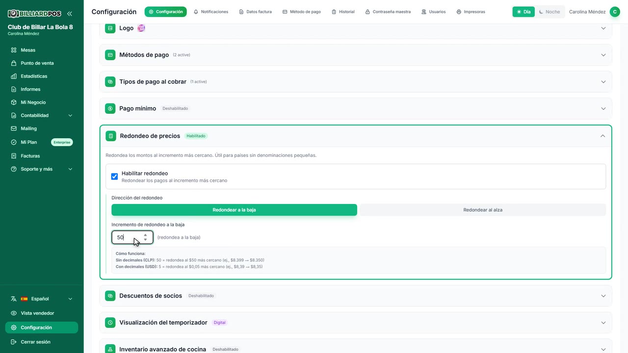Collapse the sidebar with the double chevron icon
Screen dimensions: 628x353
coord(70,14)
